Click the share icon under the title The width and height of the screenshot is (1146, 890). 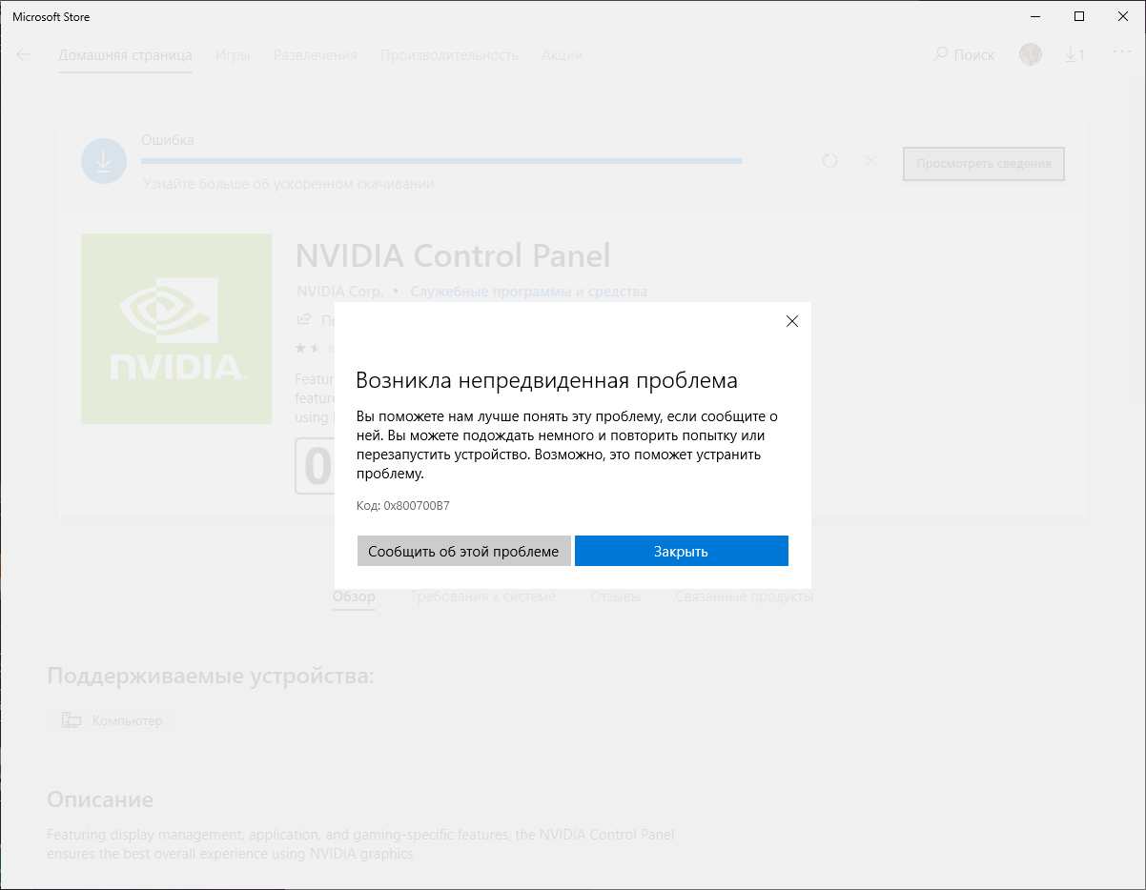point(304,319)
